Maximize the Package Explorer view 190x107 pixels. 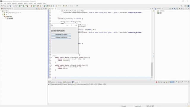pyautogui.click(x=46, y=9)
